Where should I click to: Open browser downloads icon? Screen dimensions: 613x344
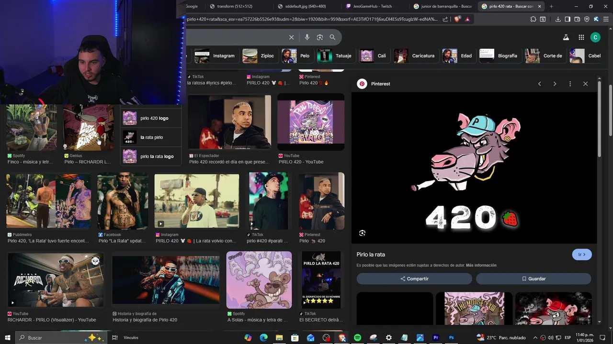(x=558, y=19)
